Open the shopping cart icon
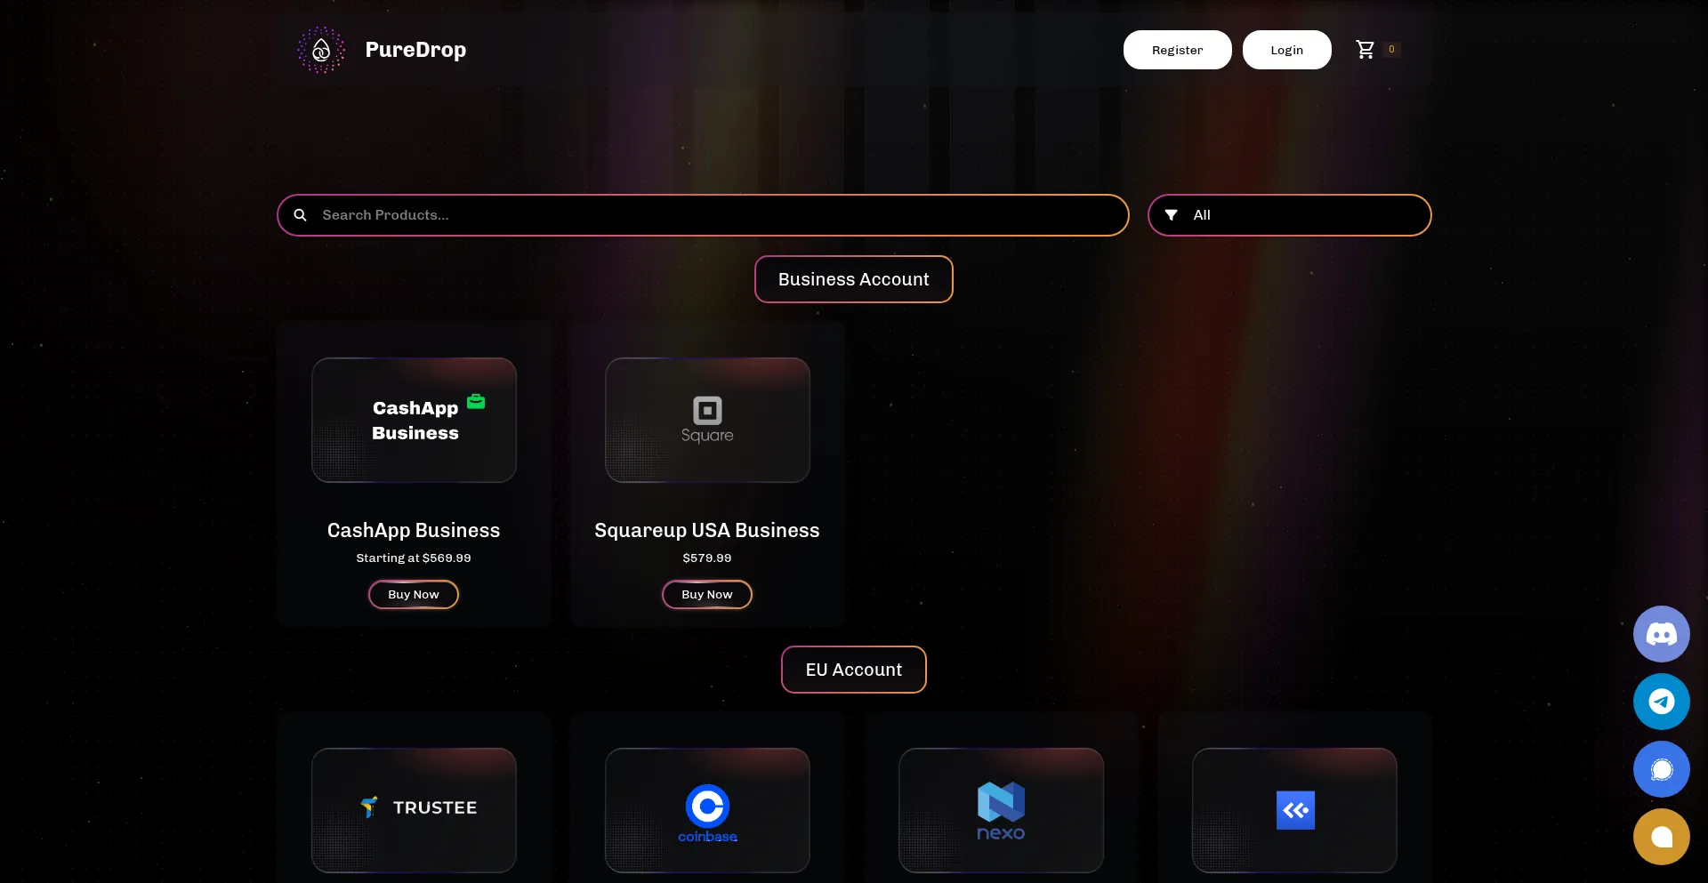The width and height of the screenshot is (1708, 883). 1365,50
